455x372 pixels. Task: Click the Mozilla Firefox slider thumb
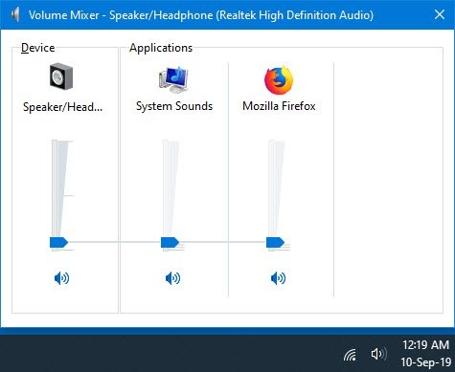point(275,243)
